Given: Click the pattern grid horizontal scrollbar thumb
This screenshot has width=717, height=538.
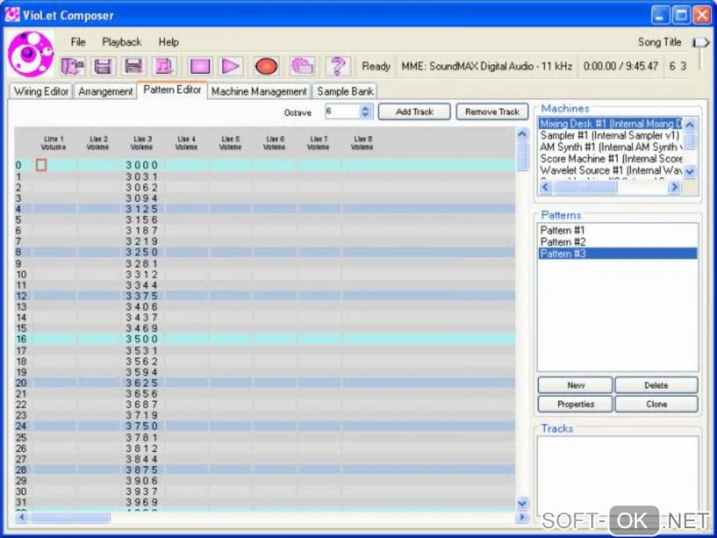Looking at the screenshot, I should (x=70, y=518).
